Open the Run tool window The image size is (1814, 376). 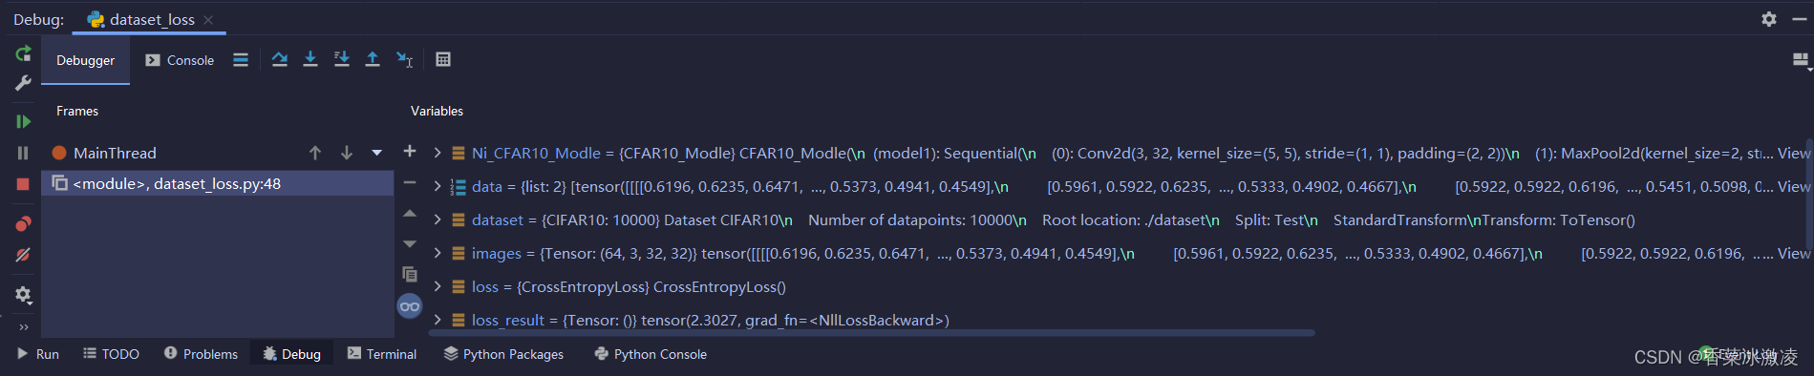point(38,354)
